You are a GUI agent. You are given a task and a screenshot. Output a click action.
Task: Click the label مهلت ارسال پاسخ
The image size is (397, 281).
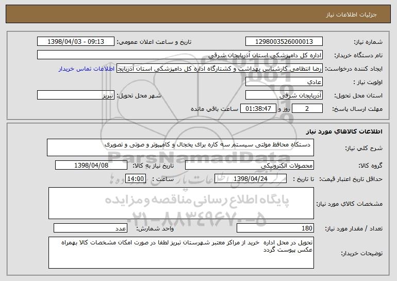pos(357,109)
